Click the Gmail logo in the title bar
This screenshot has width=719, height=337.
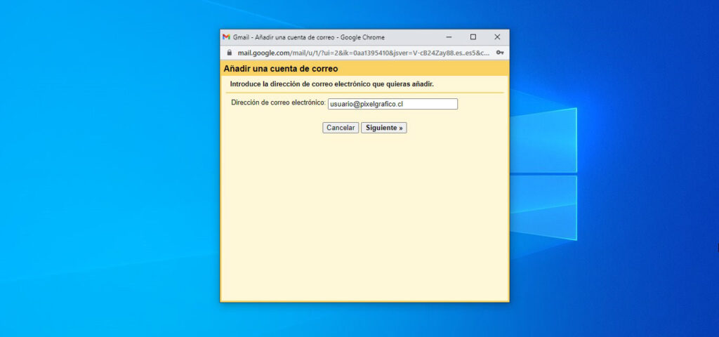click(226, 37)
